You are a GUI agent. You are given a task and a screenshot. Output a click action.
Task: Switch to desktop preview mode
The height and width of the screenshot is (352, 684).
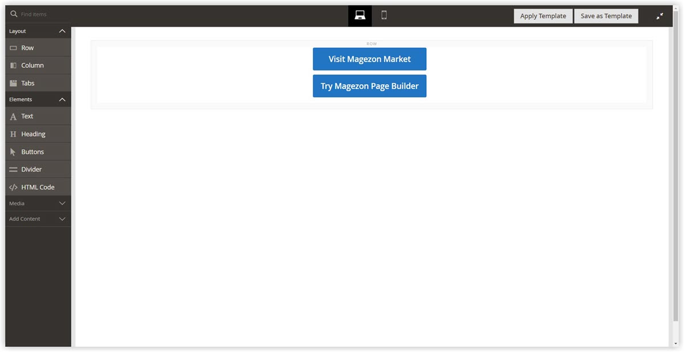(360, 15)
